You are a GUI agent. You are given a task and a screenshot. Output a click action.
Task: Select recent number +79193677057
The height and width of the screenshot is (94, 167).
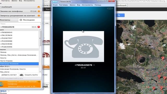[x=19, y=38]
